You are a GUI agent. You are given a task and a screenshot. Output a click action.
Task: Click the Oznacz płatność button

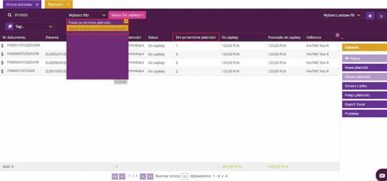click(365, 77)
